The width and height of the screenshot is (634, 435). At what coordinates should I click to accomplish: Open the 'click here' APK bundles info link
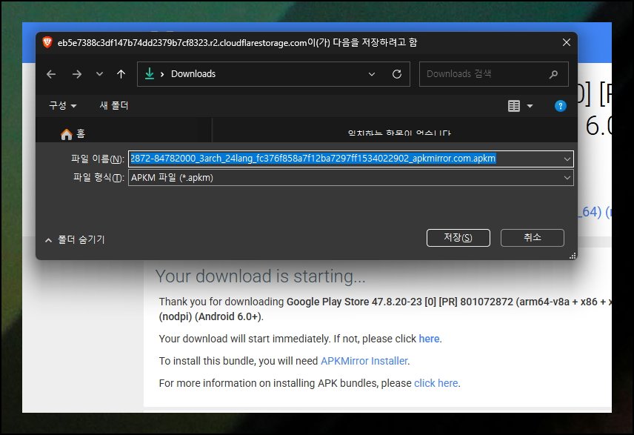pyautogui.click(x=436, y=383)
